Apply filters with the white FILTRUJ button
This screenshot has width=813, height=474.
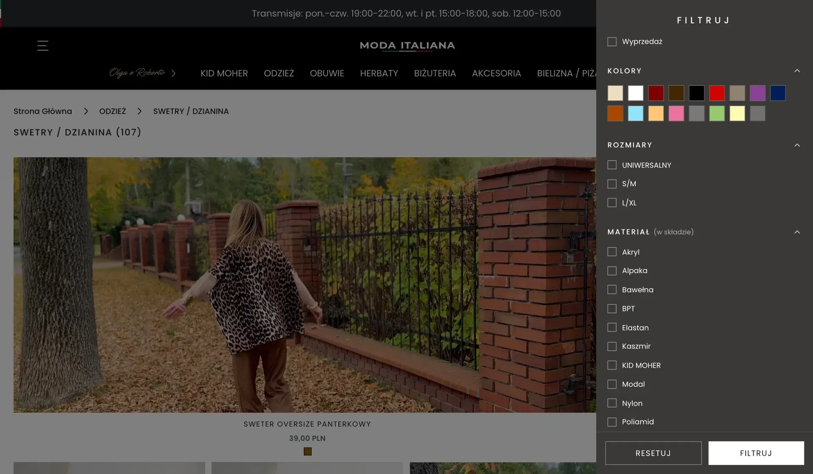pos(756,453)
